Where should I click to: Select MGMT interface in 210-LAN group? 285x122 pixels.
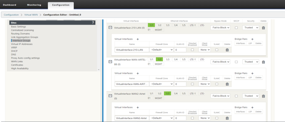click(x=158, y=30)
